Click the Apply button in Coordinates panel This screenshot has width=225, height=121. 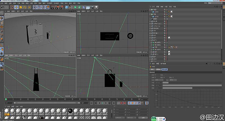(x=143, y=118)
